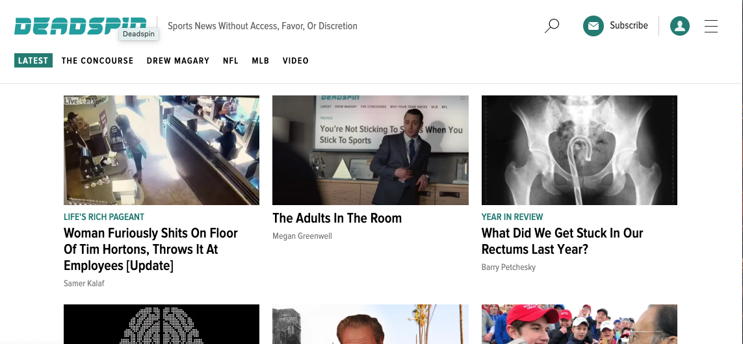The image size is (743, 344).
Task: Select the Latest tab
Action: pyautogui.click(x=33, y=60)
